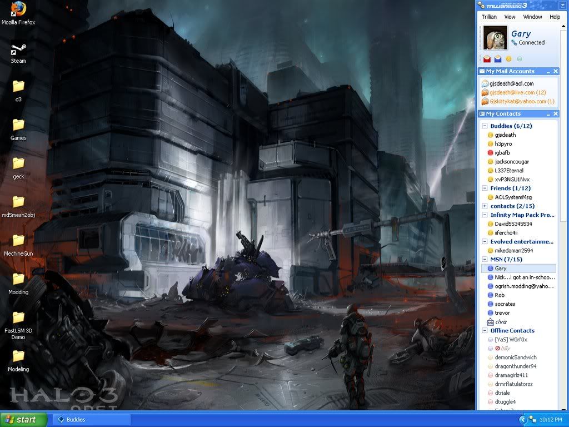The height and width of the screenshot is (427, 569).
Task: Select contact mikedaman2594
Action: click(x=514, y=251)
